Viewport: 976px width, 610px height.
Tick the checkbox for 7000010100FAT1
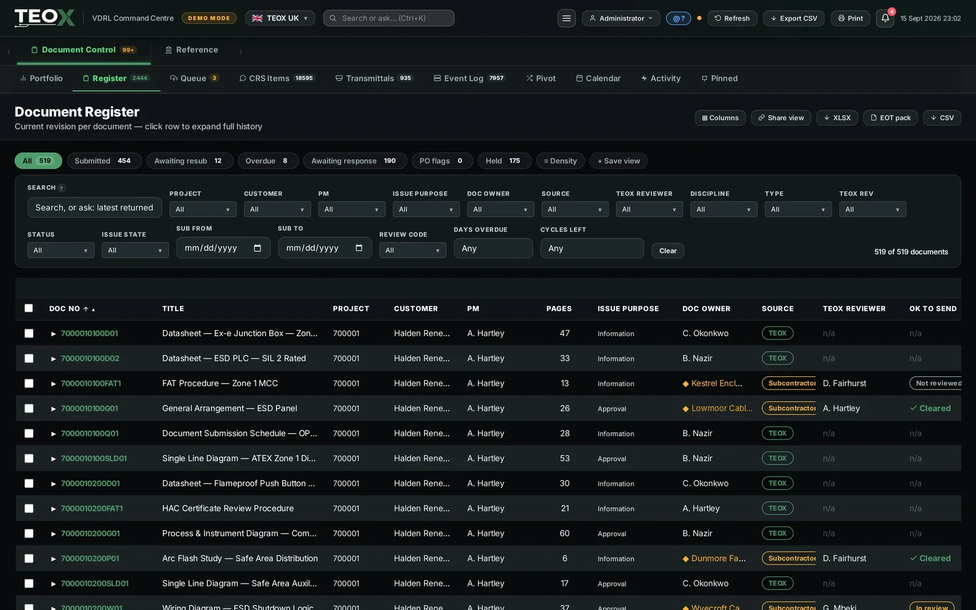[x=29, y=383]
